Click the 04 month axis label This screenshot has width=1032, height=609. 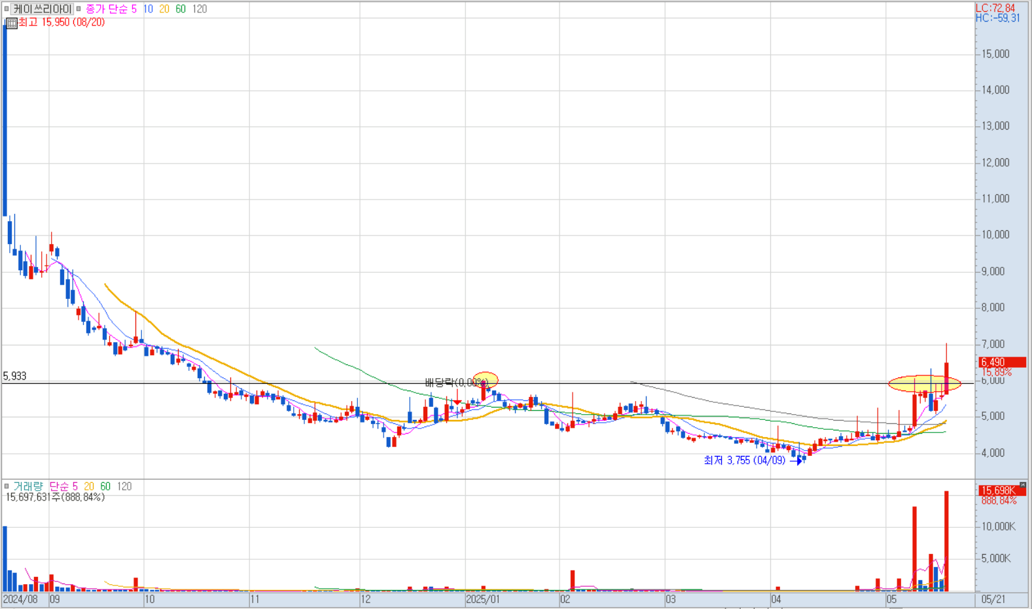click(x=776, y=599)
